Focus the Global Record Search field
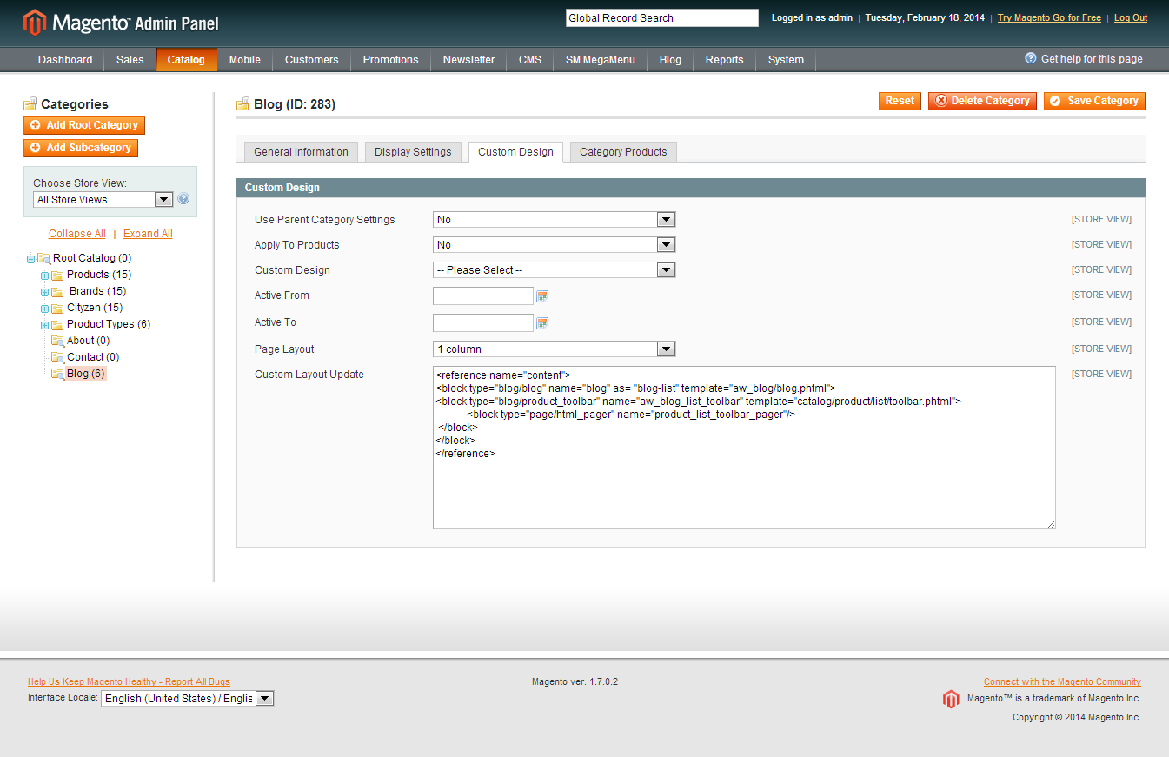Viewport: 1169px width, 757px height. [662, 18]
